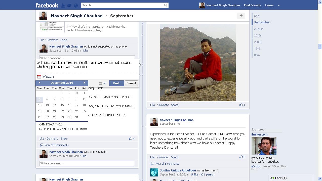Click the audience selector people icon near Post

[x=100, y=83]
